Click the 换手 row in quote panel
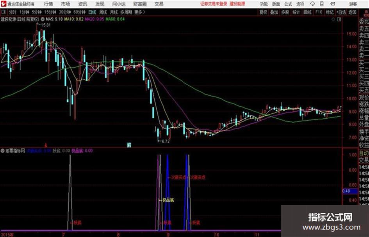Viewport: 369px width, 237px height. point(364,132)
